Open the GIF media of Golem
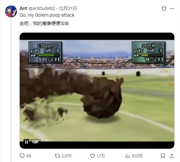This screenshot has width=180, height=162. tap(97, 91)
